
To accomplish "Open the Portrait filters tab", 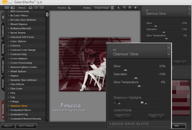I will tap(3, 83).
